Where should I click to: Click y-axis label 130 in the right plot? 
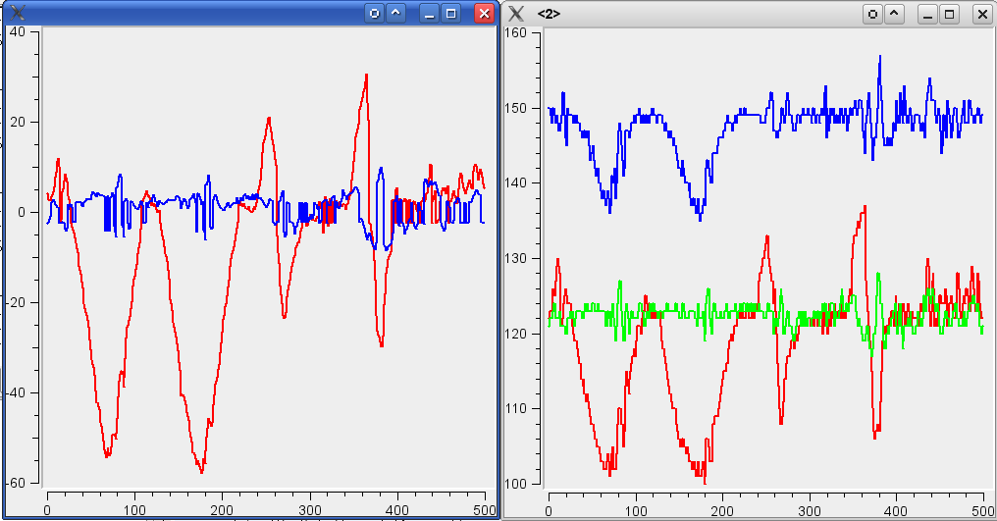pyautogui.click(x=515, y=258)
